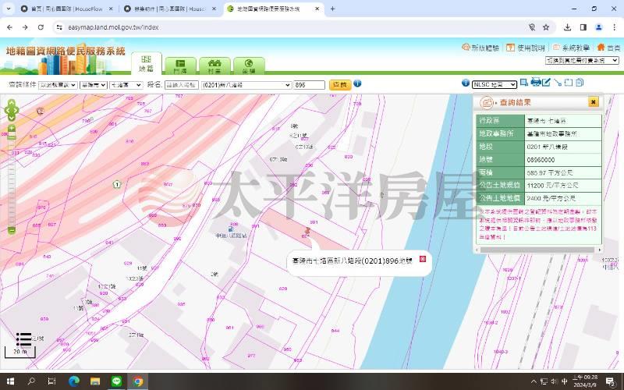Viewport: 624px width, 390px height.
Task: Close the 查詢結果 results panel
Action: [593, 101]
